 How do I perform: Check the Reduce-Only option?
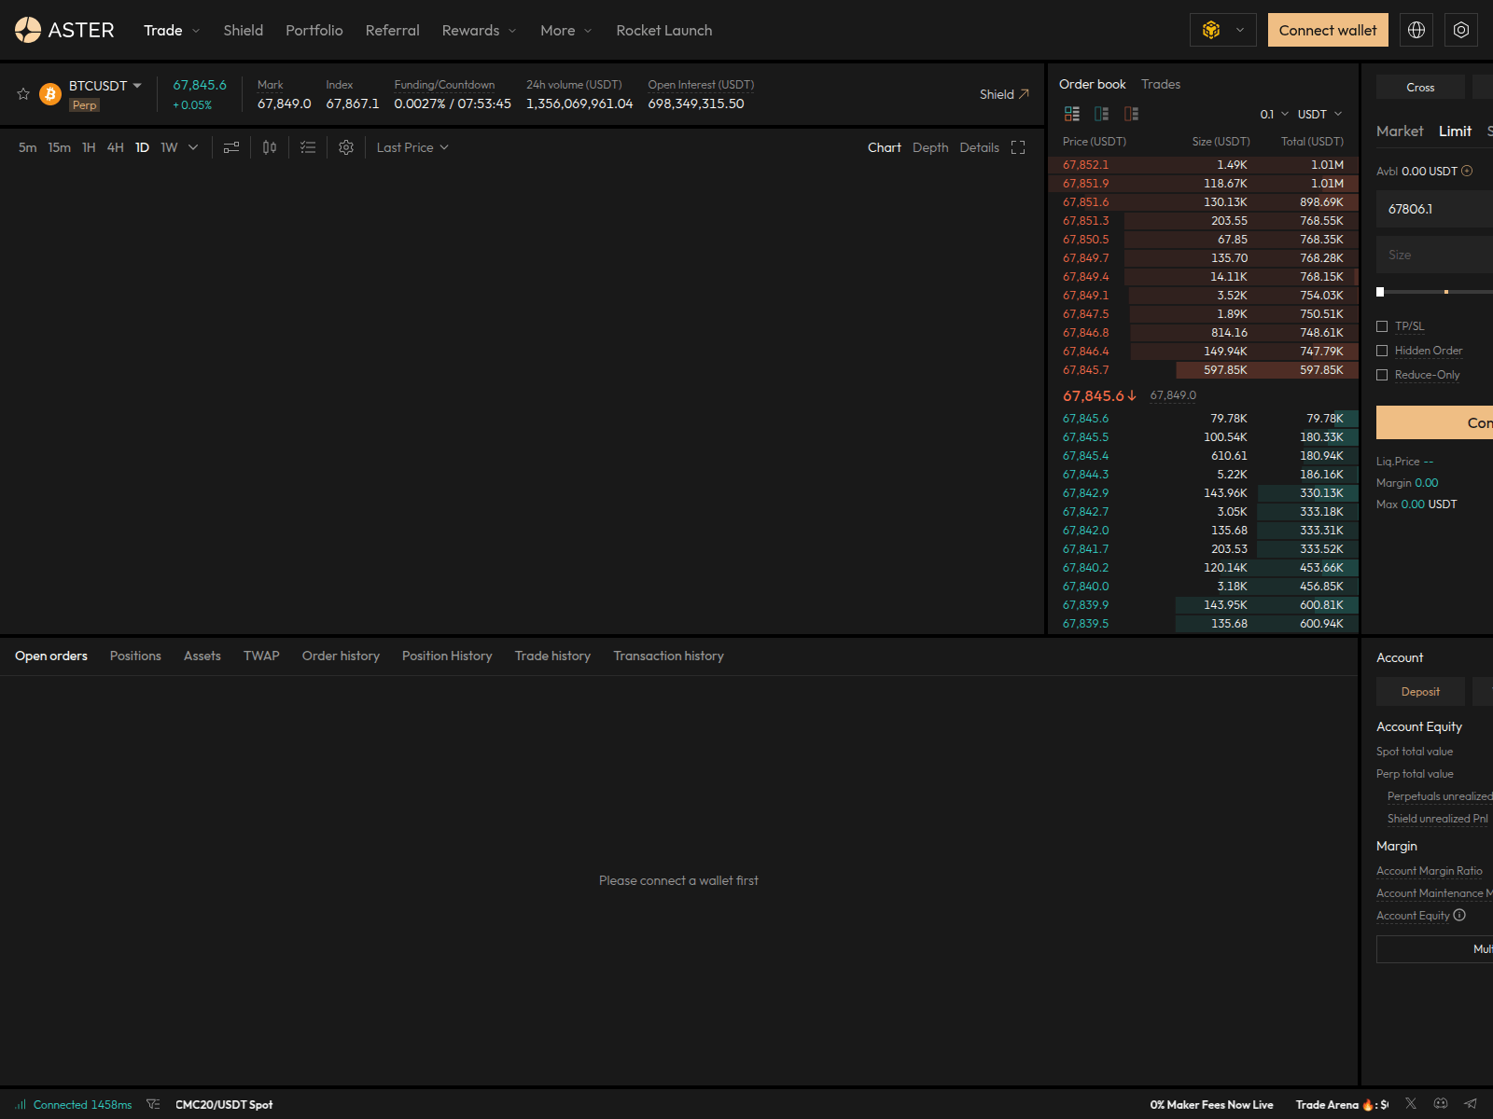[x=1382, y=375]
